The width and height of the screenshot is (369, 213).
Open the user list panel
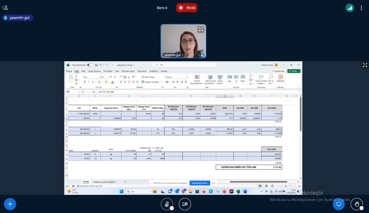(5, 8)
